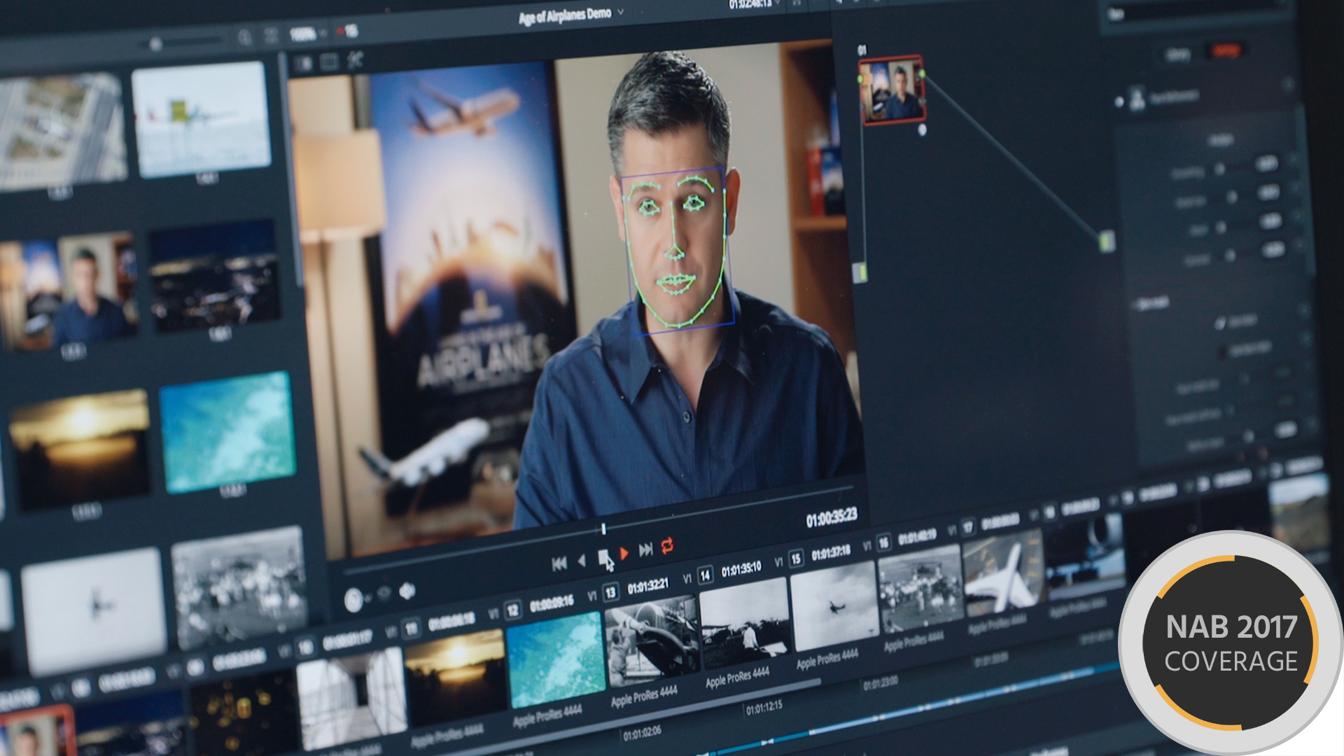Viewport: 1344px width, 756px height.
Task: Click the effect badge below node 01
Action: [x=922, y=130]
